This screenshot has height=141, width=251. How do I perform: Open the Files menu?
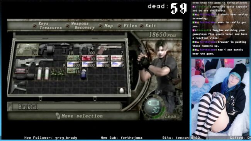[128, 26]
